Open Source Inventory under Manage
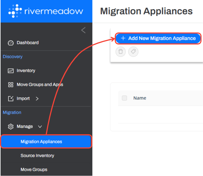Image resolution: width=203 pixels, height=176 pixels. (x=37, y=155)
